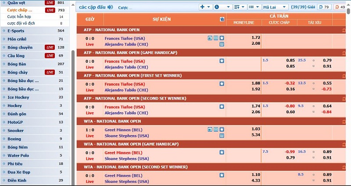This screenshot has height=186, width=351.
Task: Open scoreboard icon for ATP Tiafoe match
Action: (x=216, y=38)
